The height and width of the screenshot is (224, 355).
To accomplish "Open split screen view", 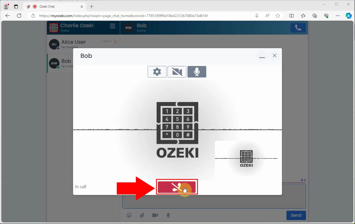I will (x=291, y=16).
